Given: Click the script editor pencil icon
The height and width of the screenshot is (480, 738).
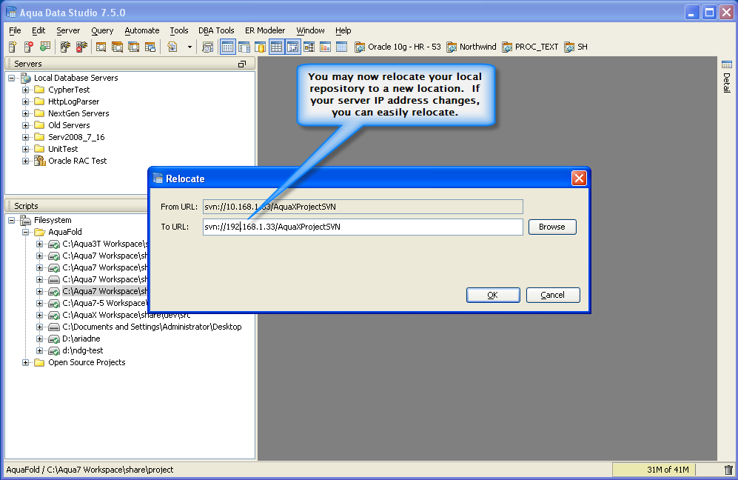Looking at the screenshot, I should tap(172, 47).
